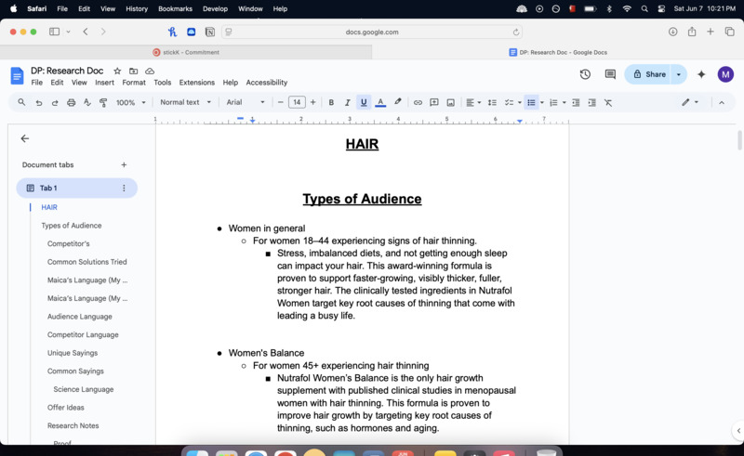The width and height of the screenshot is (744, 456).
Task: Click the Safari address bar
Action: (x=372, y=32)
